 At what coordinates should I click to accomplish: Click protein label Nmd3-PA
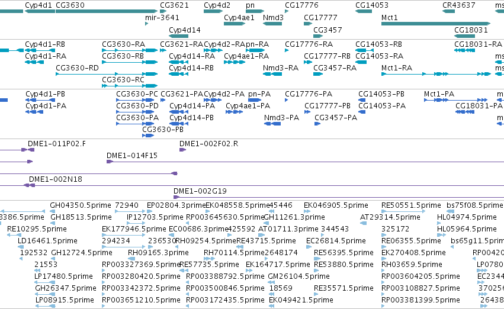pos(281,118)
